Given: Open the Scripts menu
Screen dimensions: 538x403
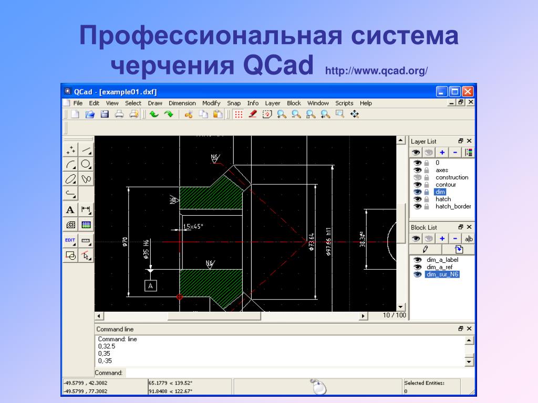Looking at the screenshot, I should (344, 103).
